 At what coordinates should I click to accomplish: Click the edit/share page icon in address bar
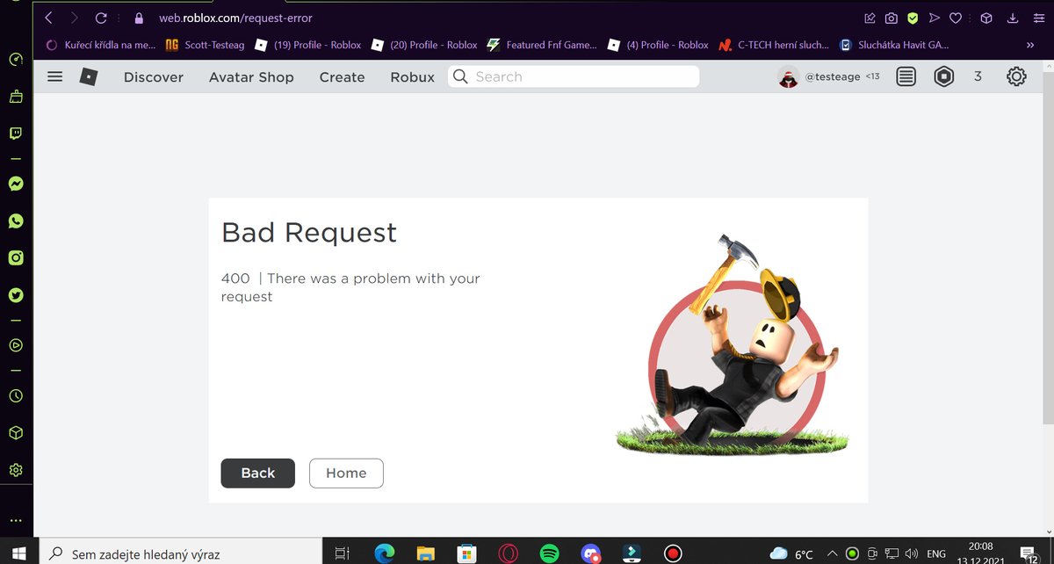pos(870,18)
